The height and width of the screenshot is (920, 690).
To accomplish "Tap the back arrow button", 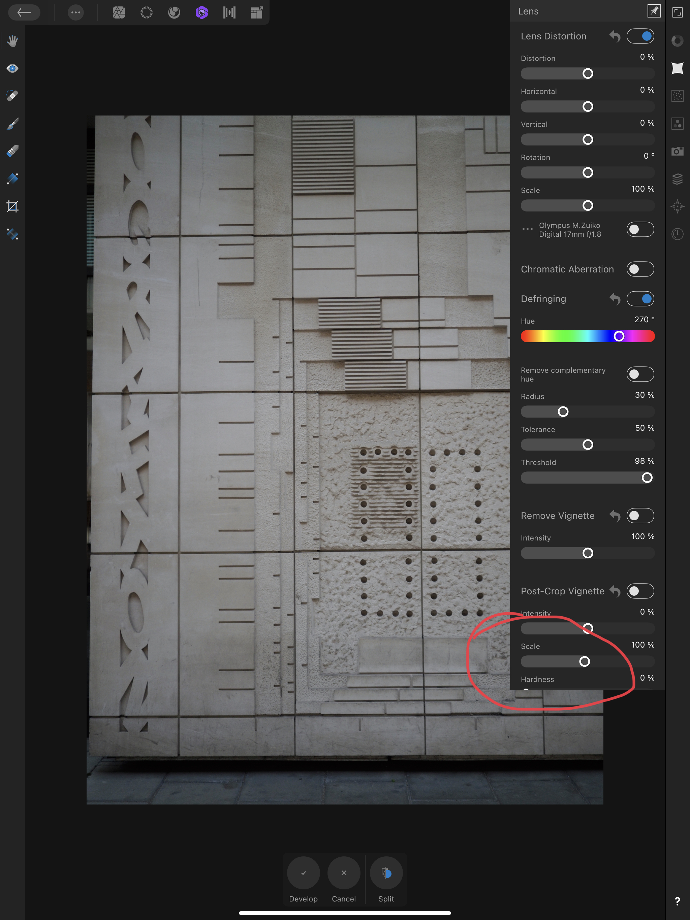I will click(x=24, y=12).
